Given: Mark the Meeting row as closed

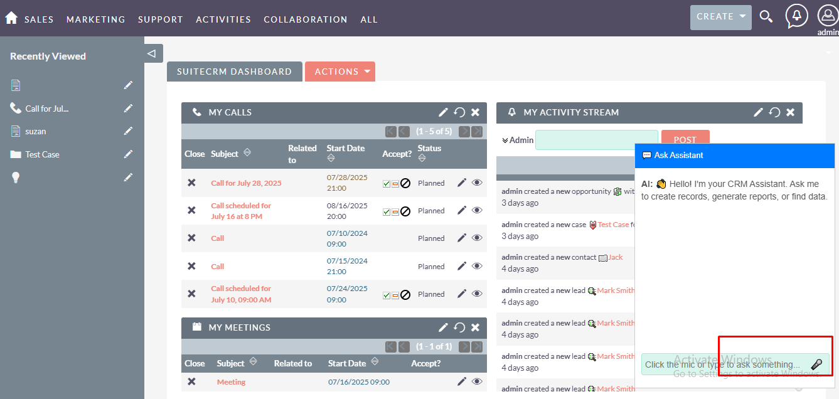Looking at the screenshot, I should [x=191, y=381].
